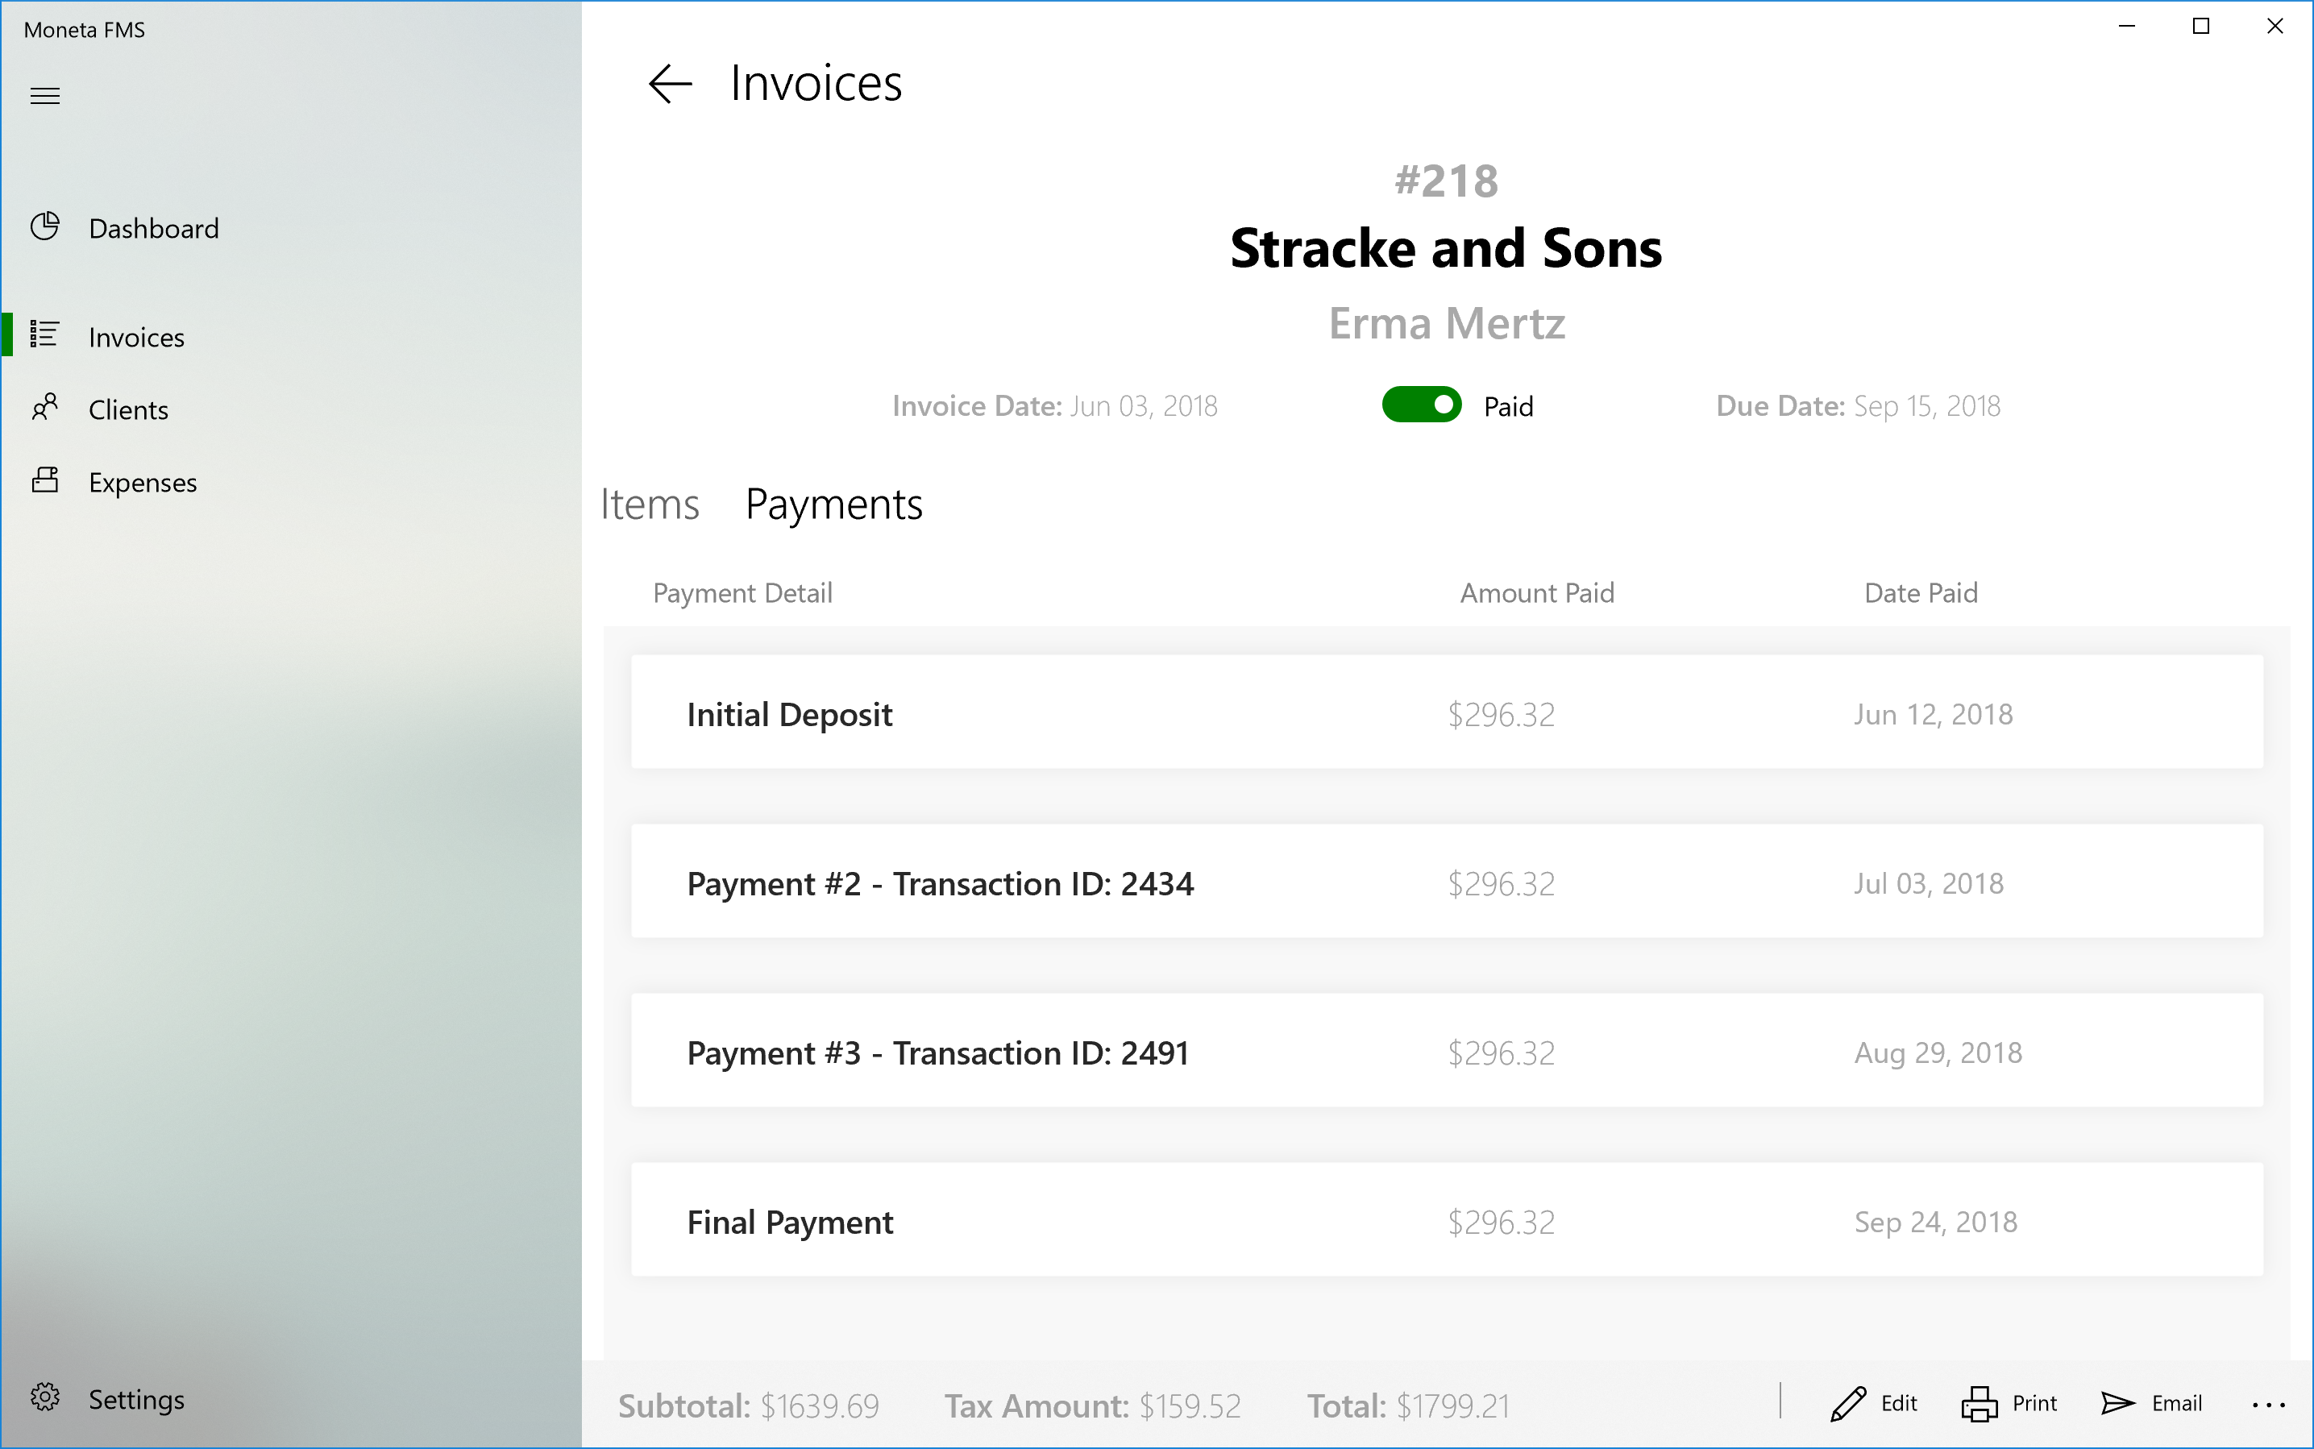Maximize the Moneta FMS window
The height and width of the screenshot is (1449, 2314).
(x=2201, y=27)
